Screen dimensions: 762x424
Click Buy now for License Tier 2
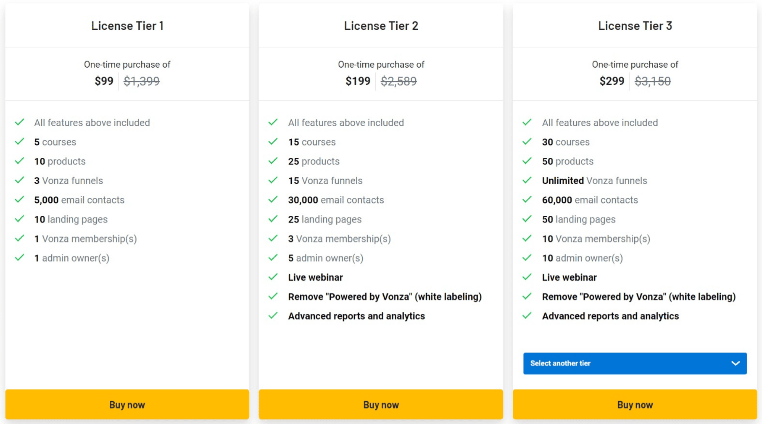(x=381, y=404)
